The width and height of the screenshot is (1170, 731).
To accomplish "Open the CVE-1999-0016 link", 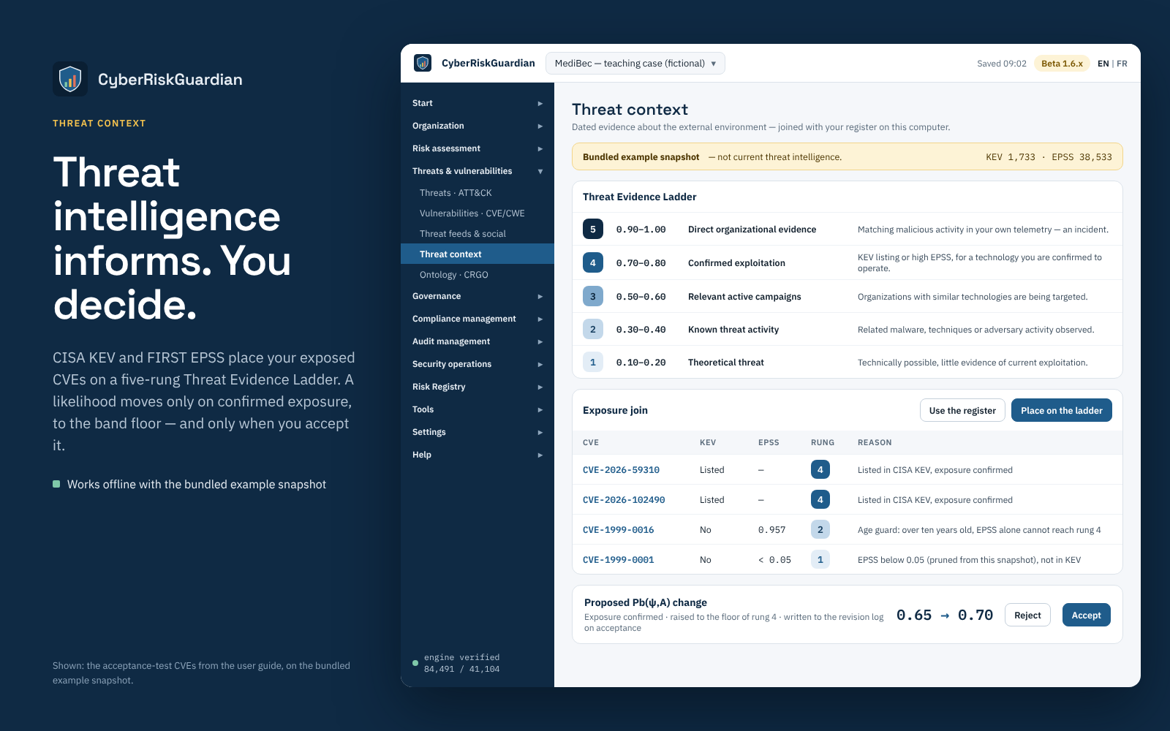I will coord(618,530).
